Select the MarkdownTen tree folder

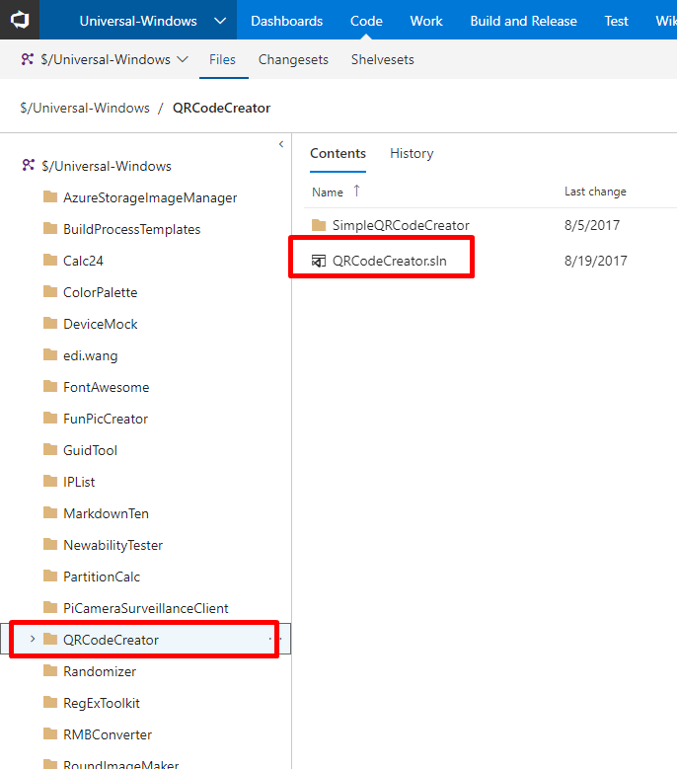coord(106,513)
